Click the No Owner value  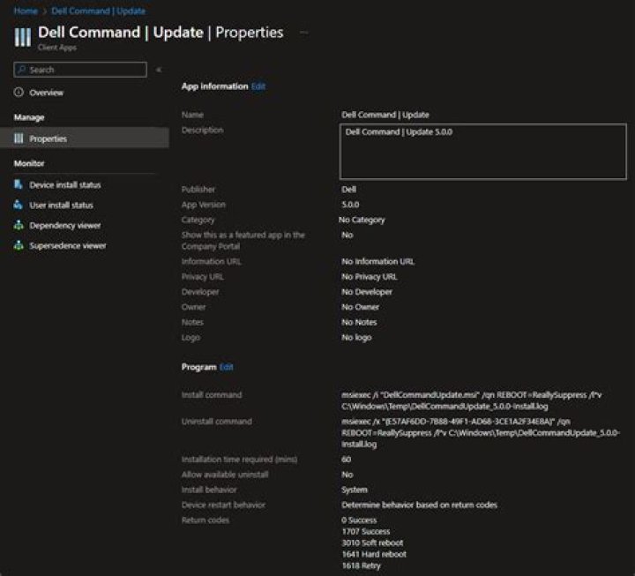(361, 307)
